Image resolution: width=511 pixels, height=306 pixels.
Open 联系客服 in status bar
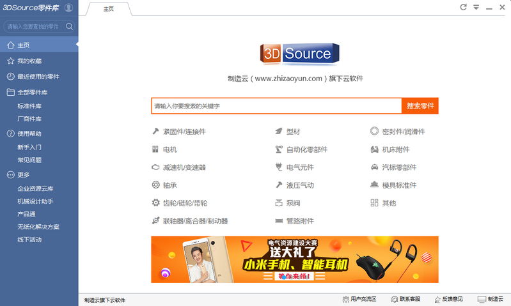pyautogui.click(x=405, y=299)
